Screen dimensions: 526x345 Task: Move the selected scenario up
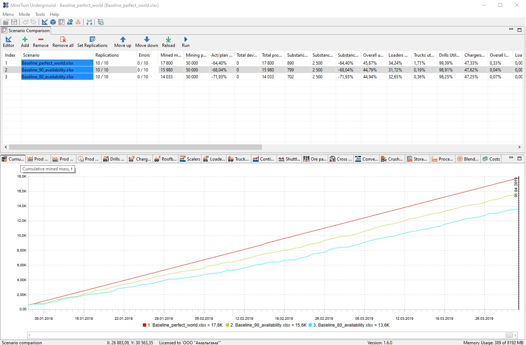tap(123, 42)
